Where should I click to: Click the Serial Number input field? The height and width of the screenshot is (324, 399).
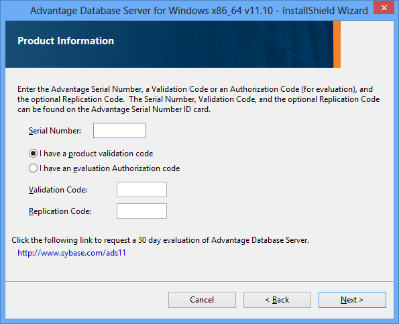click(x=119, y=131)
